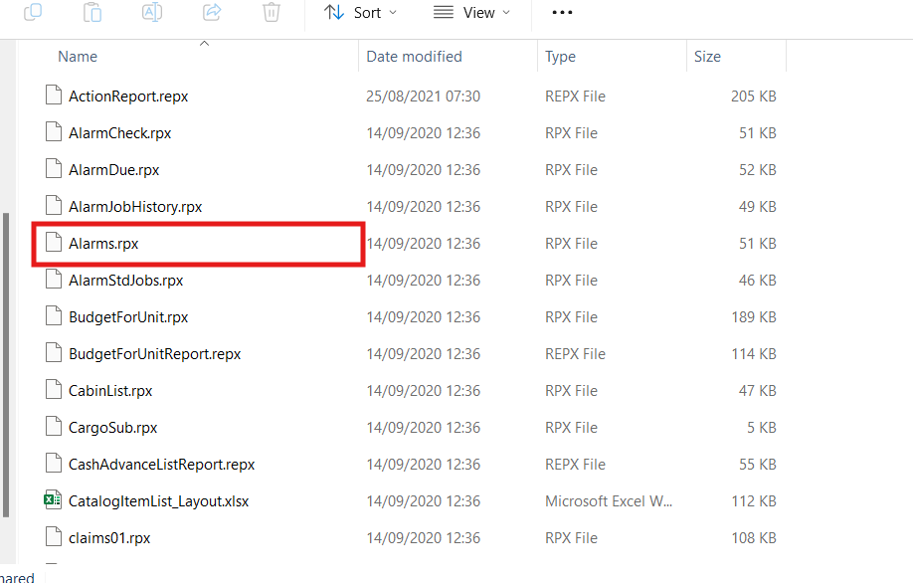Image resolution: width=913 pixels, height=583 pixels.
Task: Select the claims01.rpx file
Action: point(109,538)
